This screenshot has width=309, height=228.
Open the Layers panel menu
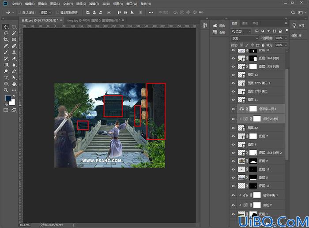pyautogui.click(x=286, y=23)
